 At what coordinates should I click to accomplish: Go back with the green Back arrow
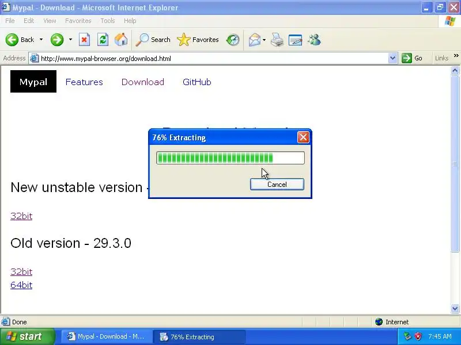tap(20, 40)
